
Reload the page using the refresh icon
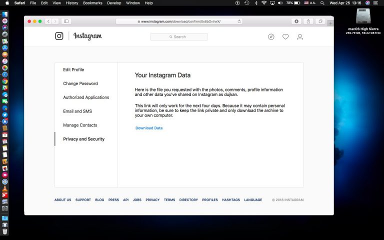[239, 21]
